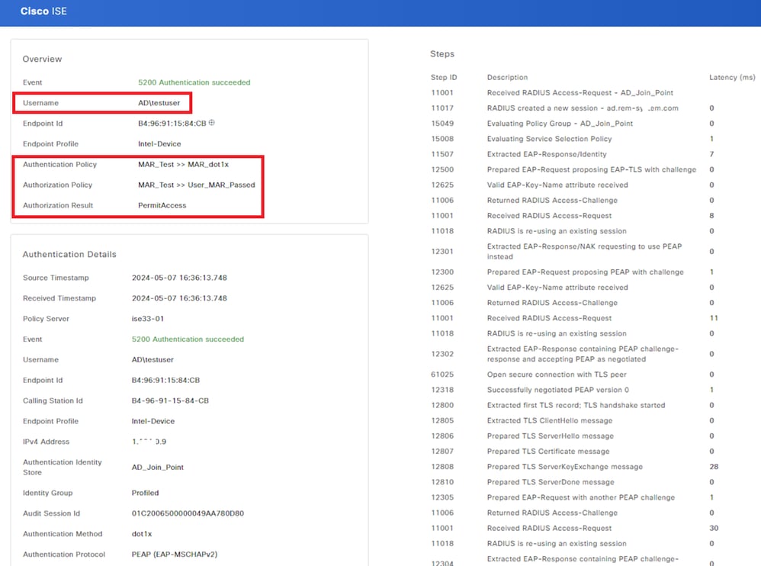Select step ID 12305
761x566 pixels.
(x=442, y=497)
